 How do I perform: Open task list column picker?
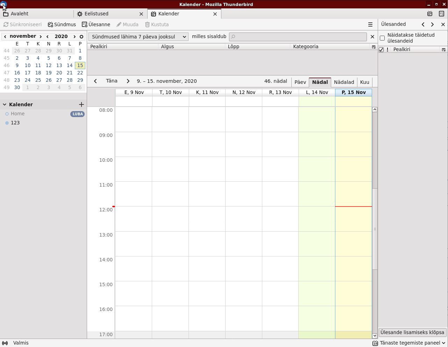click(444, 50)
